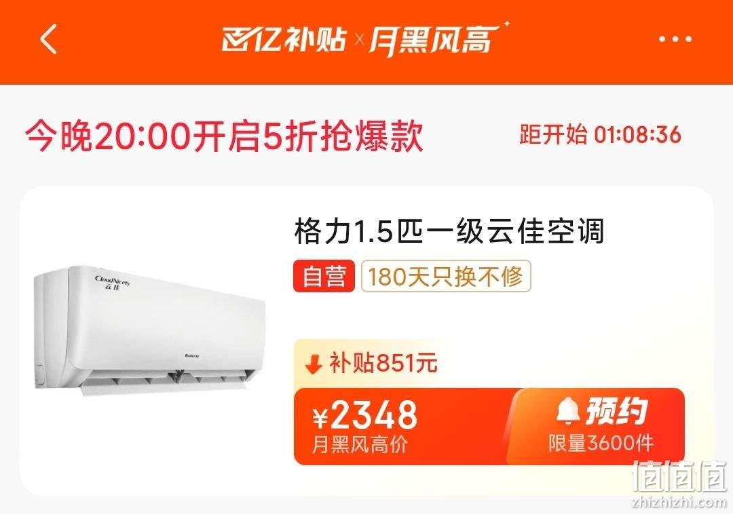Tap the back arrow icon

(49, 39)
